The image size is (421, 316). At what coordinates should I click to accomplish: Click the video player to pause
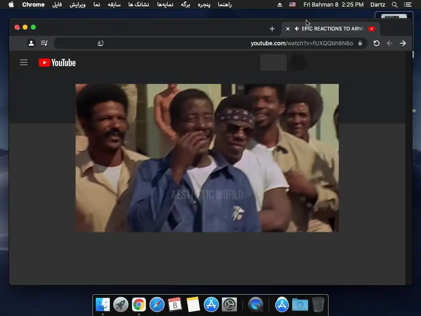[x=207, y=158]
